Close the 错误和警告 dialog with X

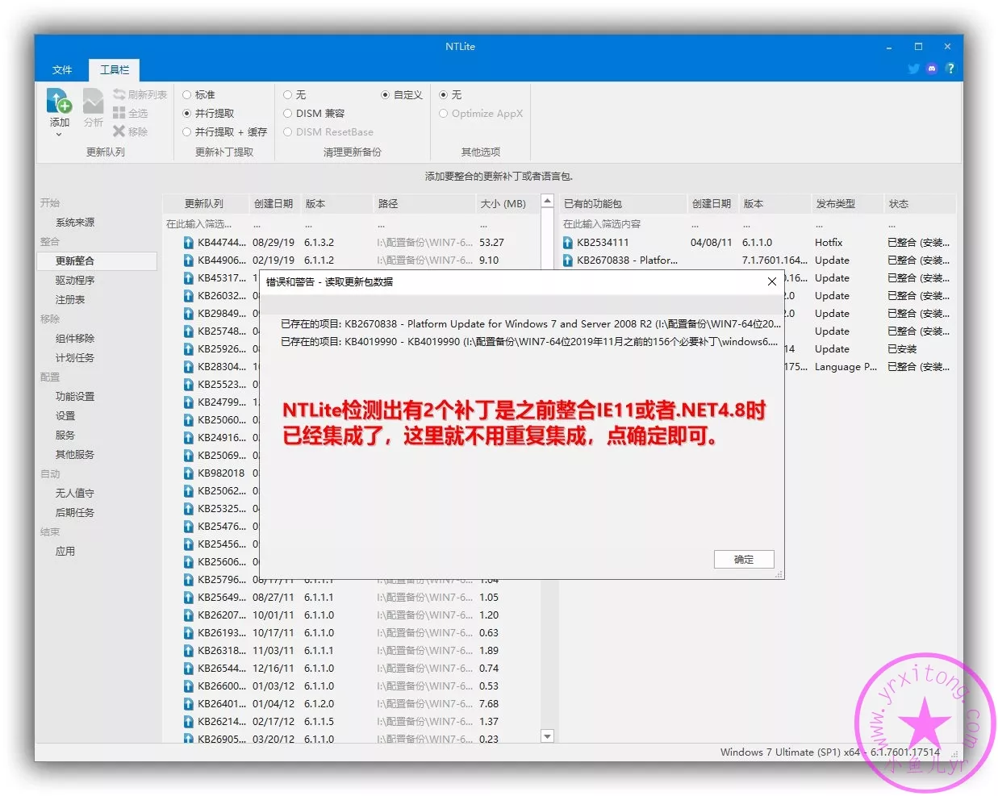771,281
